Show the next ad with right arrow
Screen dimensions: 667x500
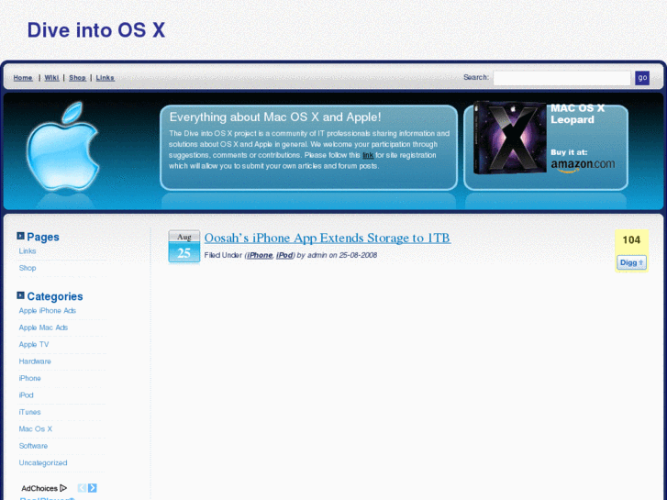[x=93, y=488]
